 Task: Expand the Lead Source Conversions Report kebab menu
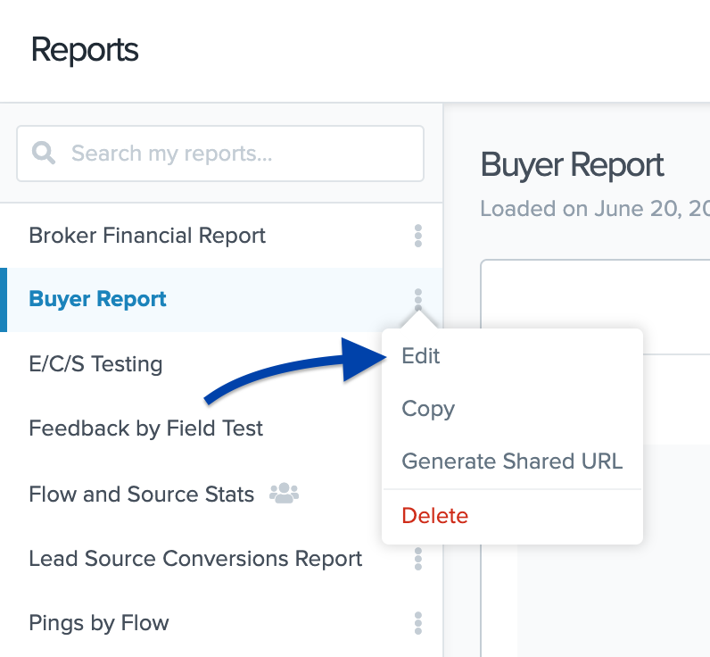pyautogui.click(x=417, y=559)
